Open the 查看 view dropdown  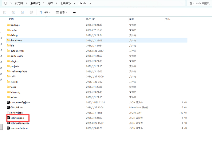(x=61, y=12)
